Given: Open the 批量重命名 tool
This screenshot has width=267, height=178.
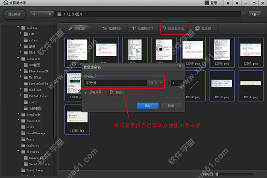Looking at the screenshot, I should (174, 28).
